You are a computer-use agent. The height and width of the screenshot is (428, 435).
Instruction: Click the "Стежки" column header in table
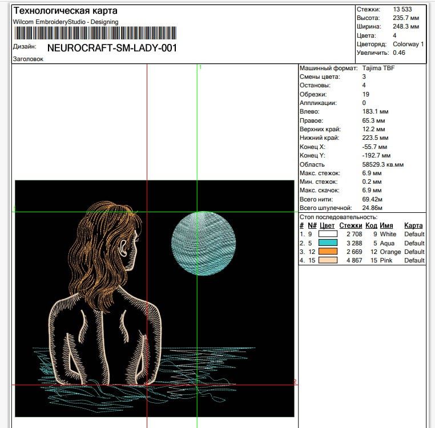pos(351,225)
